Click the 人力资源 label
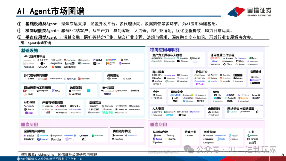The height and width of the screenshot is (161, 286). click(158, 109)
